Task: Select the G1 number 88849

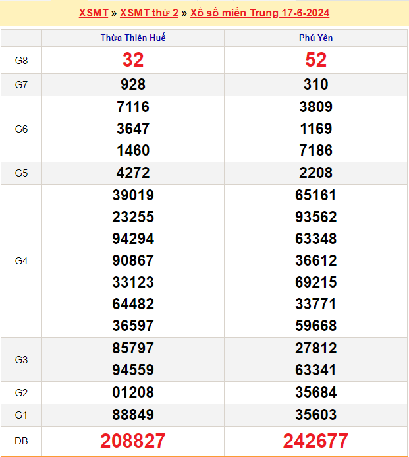Action: click(x=133, y=415)
